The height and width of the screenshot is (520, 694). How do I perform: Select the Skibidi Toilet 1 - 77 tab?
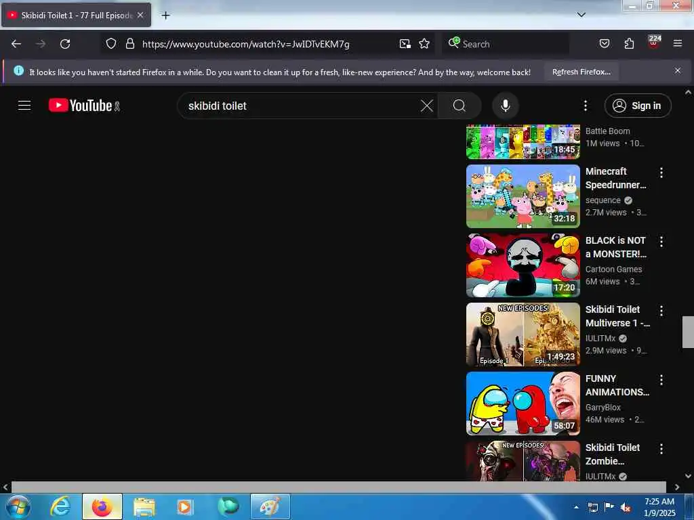tap(76, 15)
